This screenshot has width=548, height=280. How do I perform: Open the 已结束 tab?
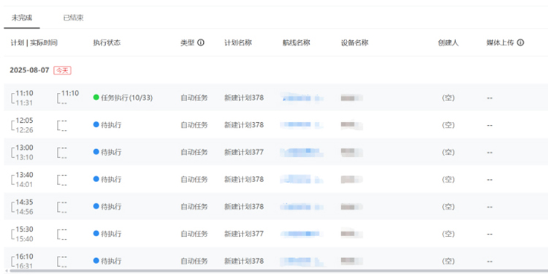73,18
